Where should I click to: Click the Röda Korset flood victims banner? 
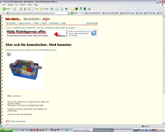click(36, 33)
